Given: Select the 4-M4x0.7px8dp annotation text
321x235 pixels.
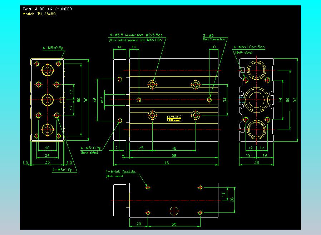Looking at the screenshot, I should coord(120,172).
